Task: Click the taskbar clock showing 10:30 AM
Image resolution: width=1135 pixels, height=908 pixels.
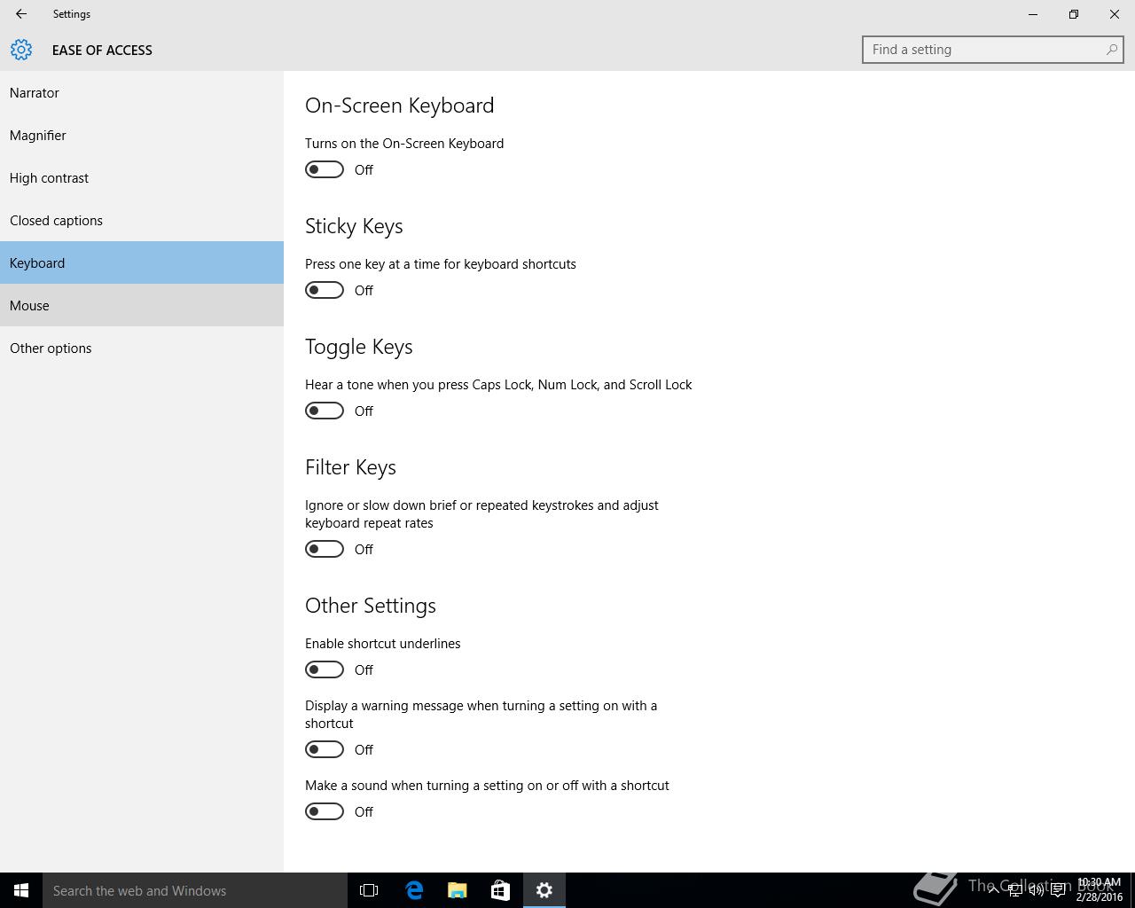Action: tap(1100, 889)
